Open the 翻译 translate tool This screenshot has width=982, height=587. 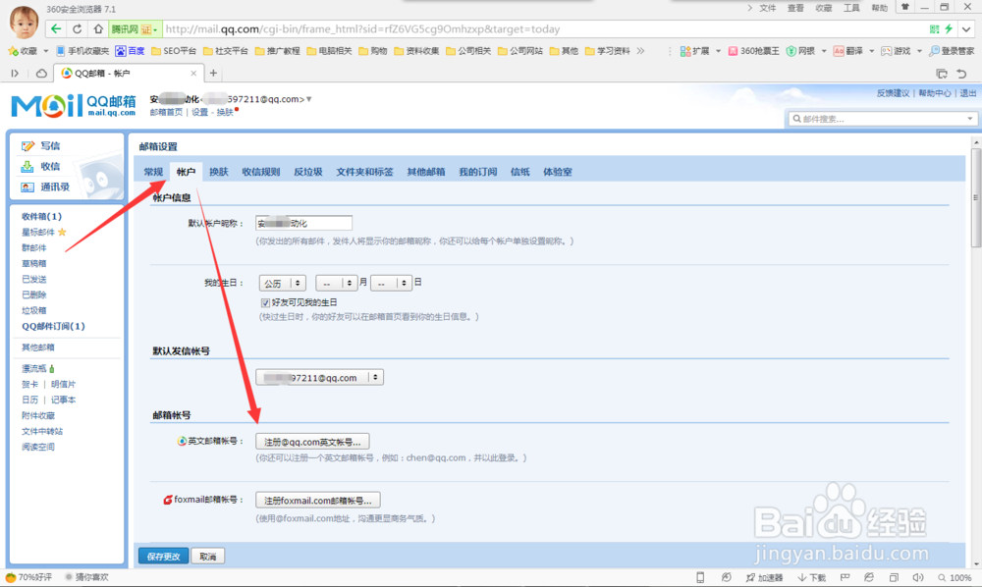(848, 51)
